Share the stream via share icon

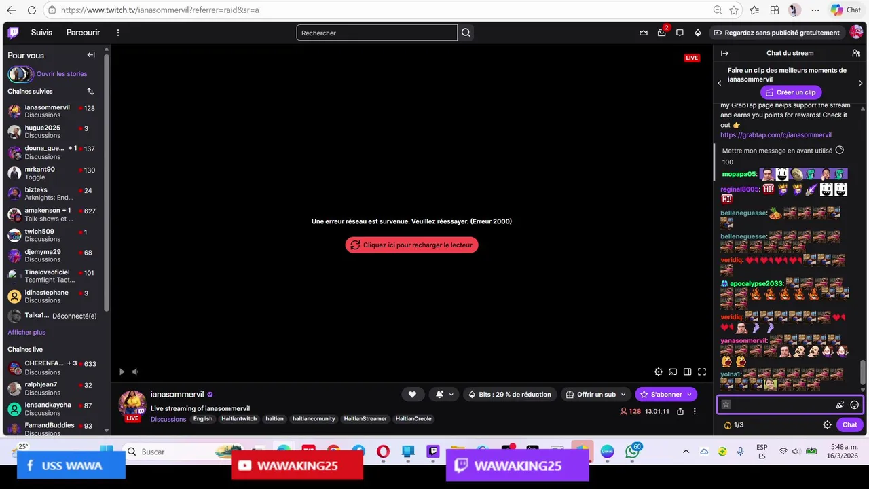coord(680,411)
